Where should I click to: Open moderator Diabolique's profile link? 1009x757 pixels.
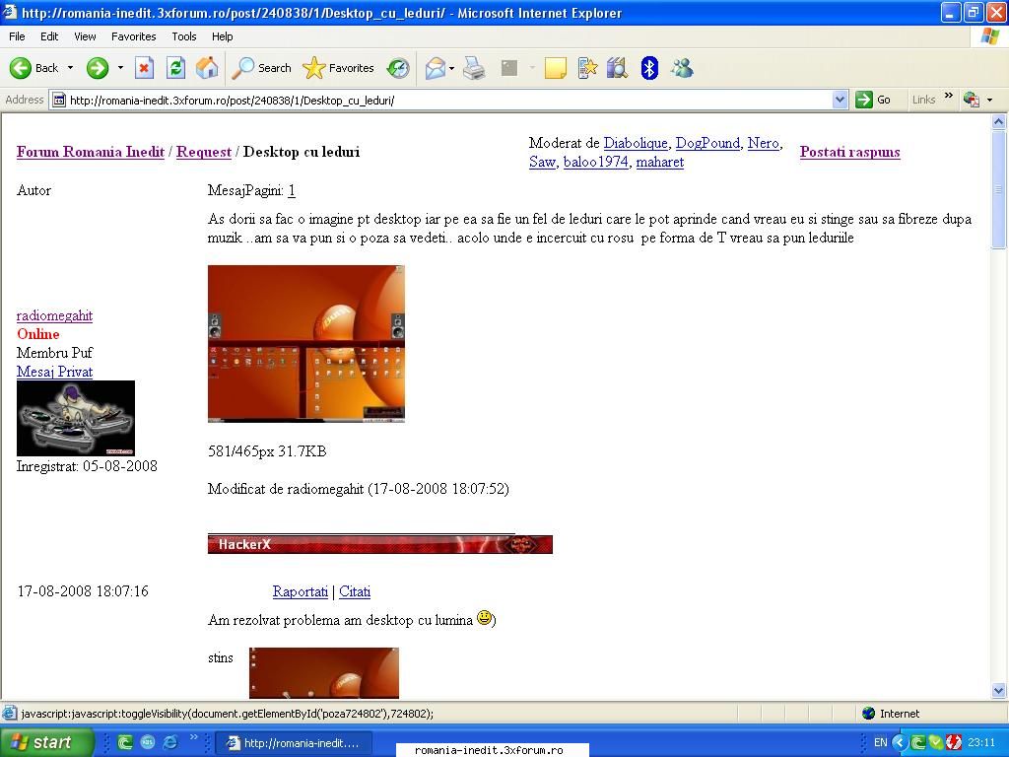point(636,143)
